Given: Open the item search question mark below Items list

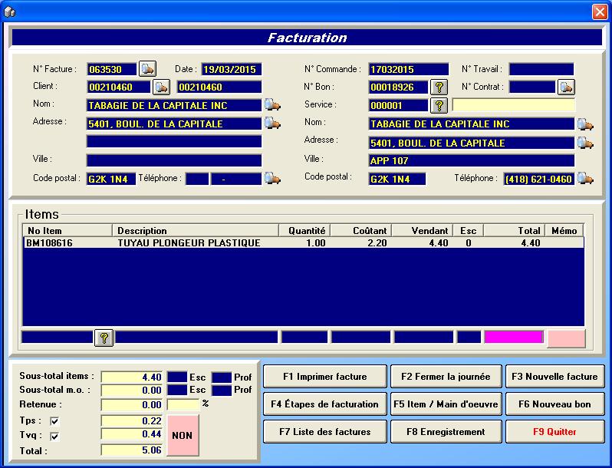Looking at the screenshot, I should (104, 338).
